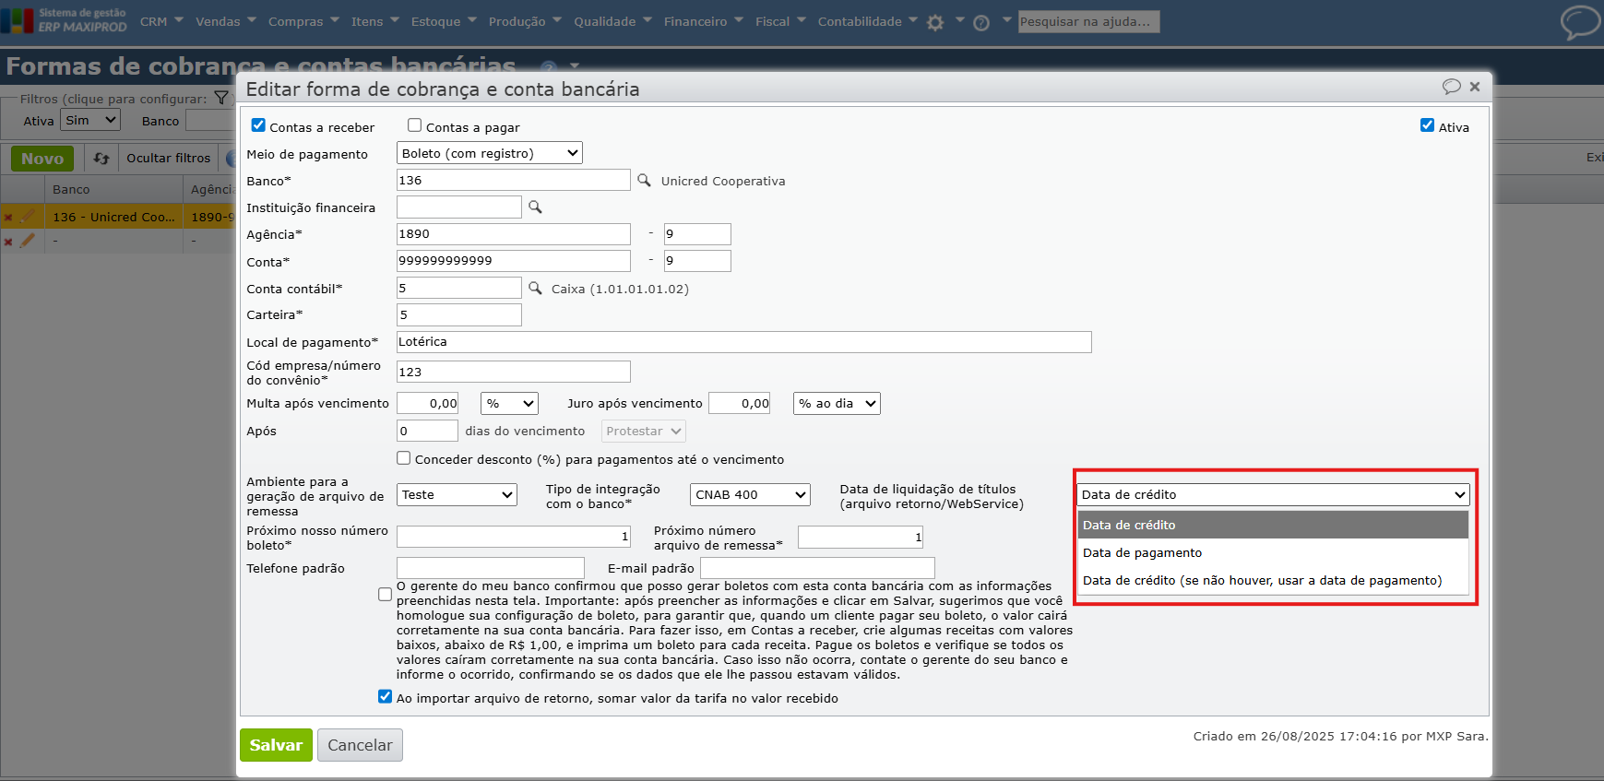Click the search magnifier beside the Banco field
The width and height of the screenshot is (1604, 781).
644,181
